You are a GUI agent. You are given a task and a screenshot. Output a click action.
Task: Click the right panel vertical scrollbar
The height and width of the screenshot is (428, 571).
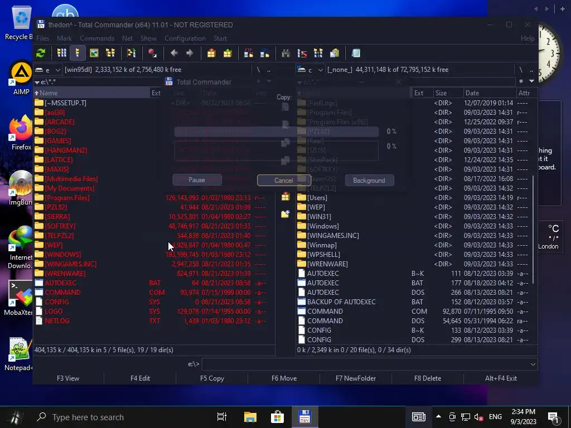[x=534, y=230]
